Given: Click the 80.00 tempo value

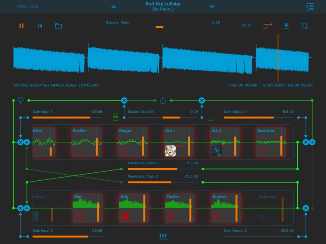Looking at the screenshot, I should (x=33, y=7).
